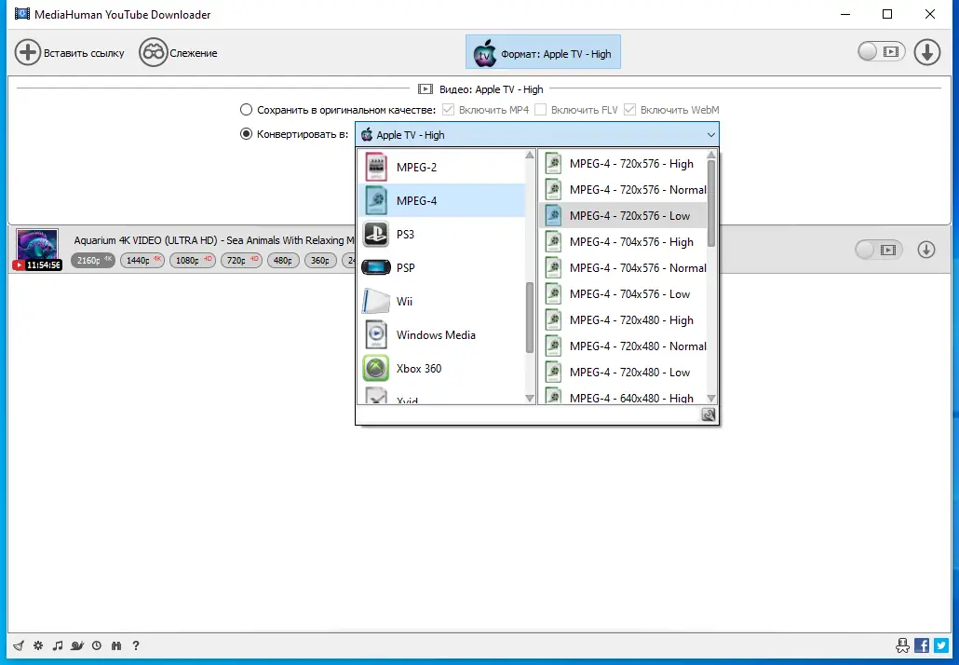Select preset MPEG-4 - 704x576 - High
This screenshot has width=959, height=665.
point(623,241)
